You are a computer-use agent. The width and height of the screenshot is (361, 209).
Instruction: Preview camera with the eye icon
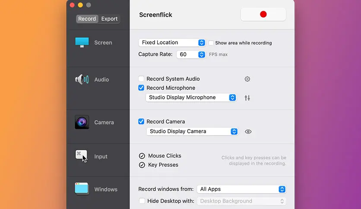point(248,132)
